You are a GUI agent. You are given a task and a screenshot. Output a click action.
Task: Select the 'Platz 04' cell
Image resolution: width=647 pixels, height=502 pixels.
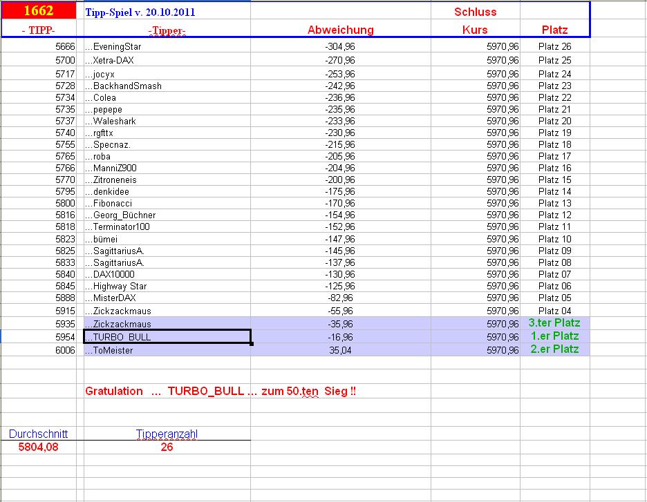click(x=554, y=311)
